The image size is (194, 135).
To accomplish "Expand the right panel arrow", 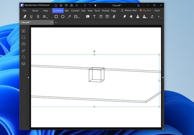I will (x=163, y=77).
